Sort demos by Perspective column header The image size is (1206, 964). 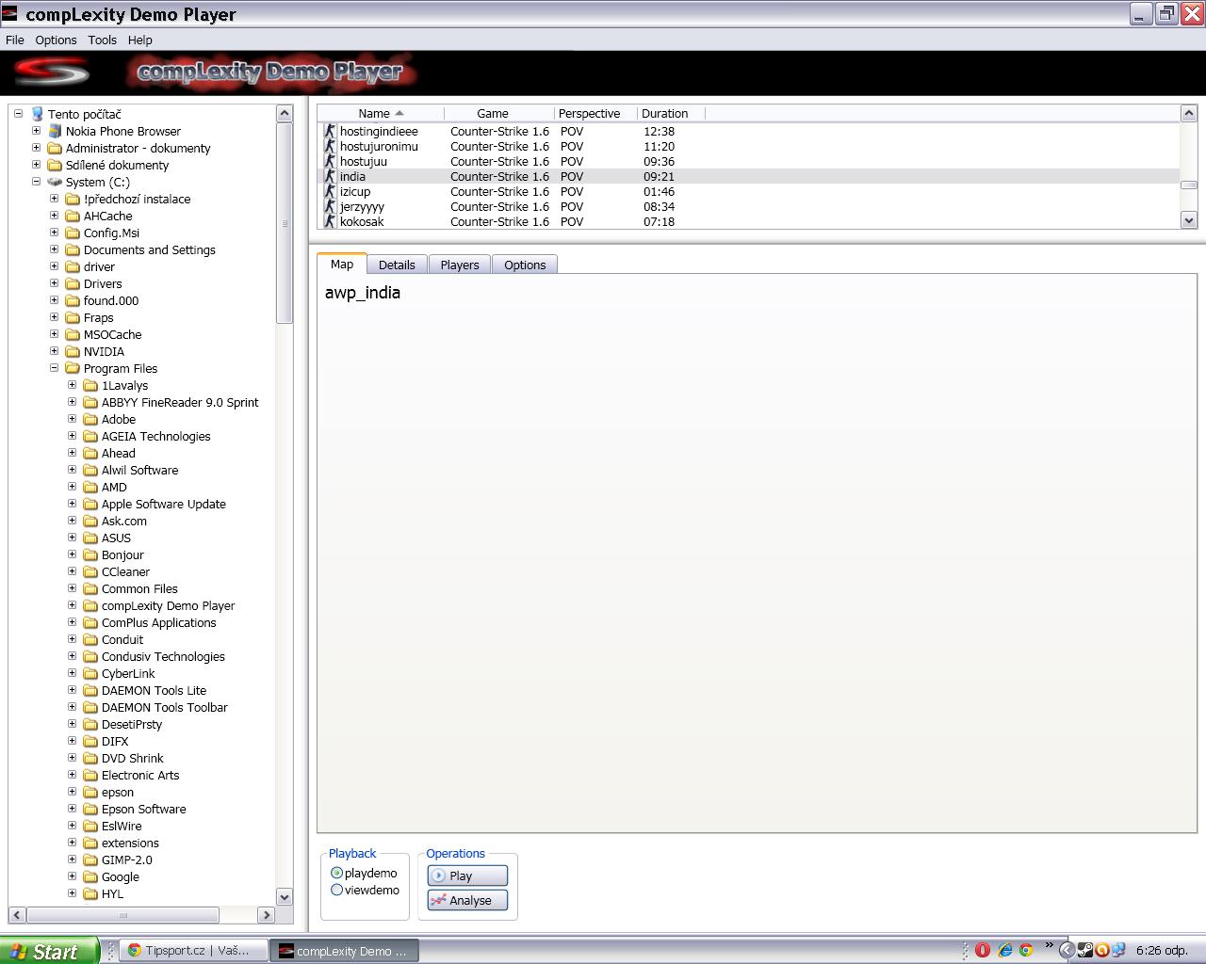(595, 113)
